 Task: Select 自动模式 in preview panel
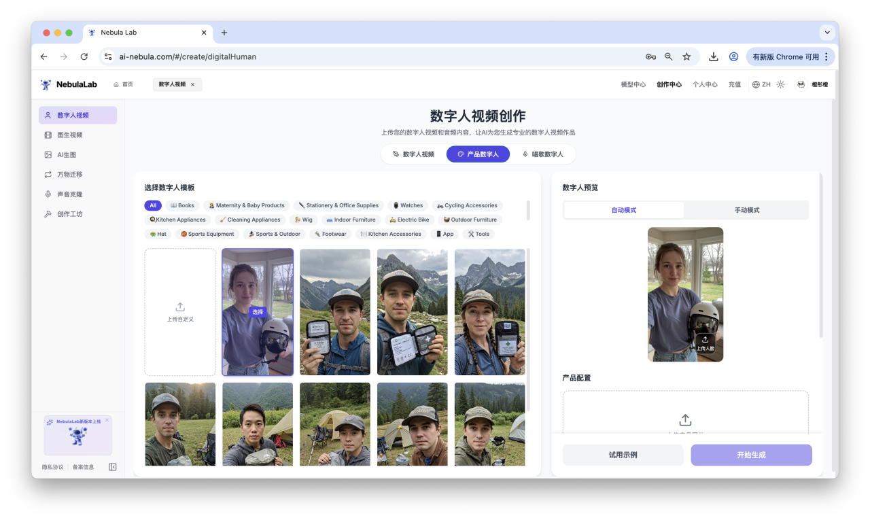pos(623,210)
